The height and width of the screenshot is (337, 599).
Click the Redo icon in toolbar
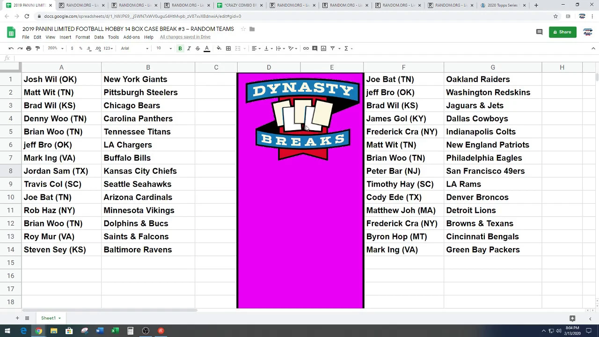tap(20, 48)
